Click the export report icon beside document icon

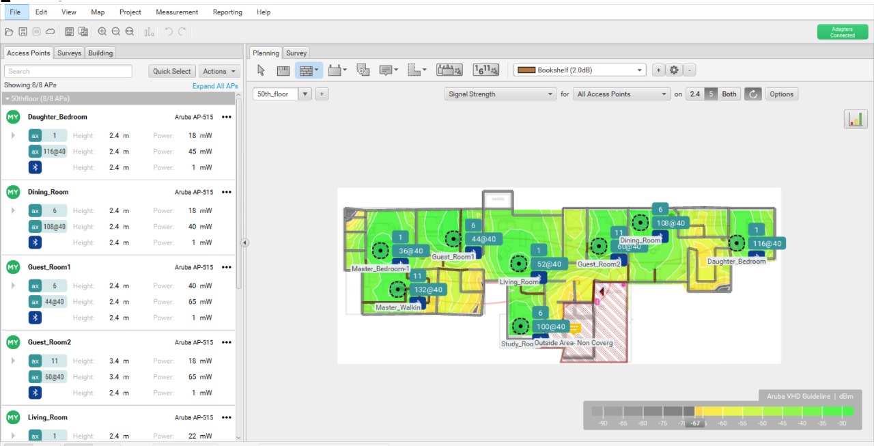pyautogui.click(x=83, y=31)
